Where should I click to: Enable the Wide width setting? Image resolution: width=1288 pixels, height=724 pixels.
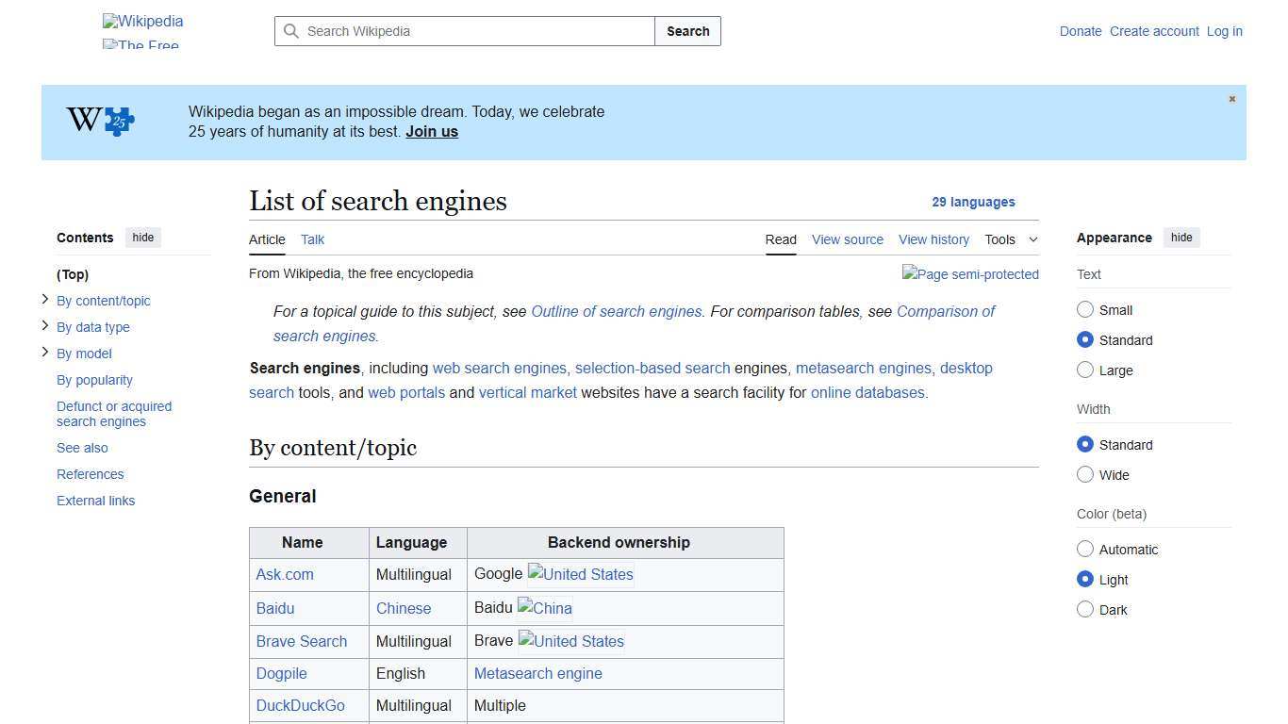click(1085, 474)
